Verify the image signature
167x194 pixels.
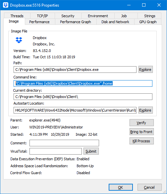tap(141, 123)
